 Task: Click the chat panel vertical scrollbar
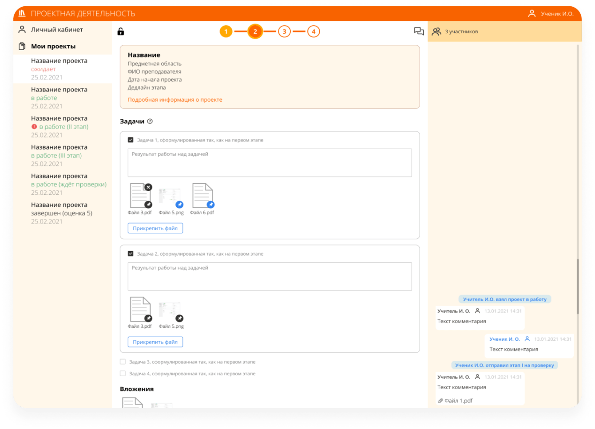578,286
